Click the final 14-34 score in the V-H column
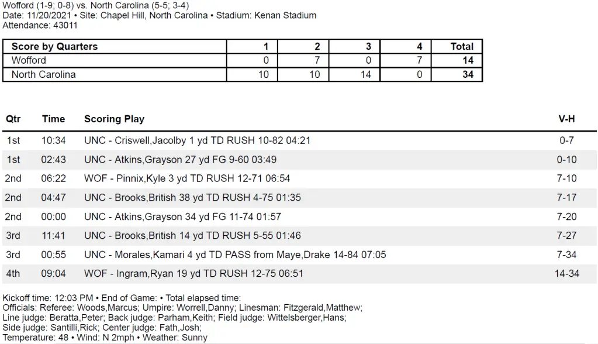 566,274
